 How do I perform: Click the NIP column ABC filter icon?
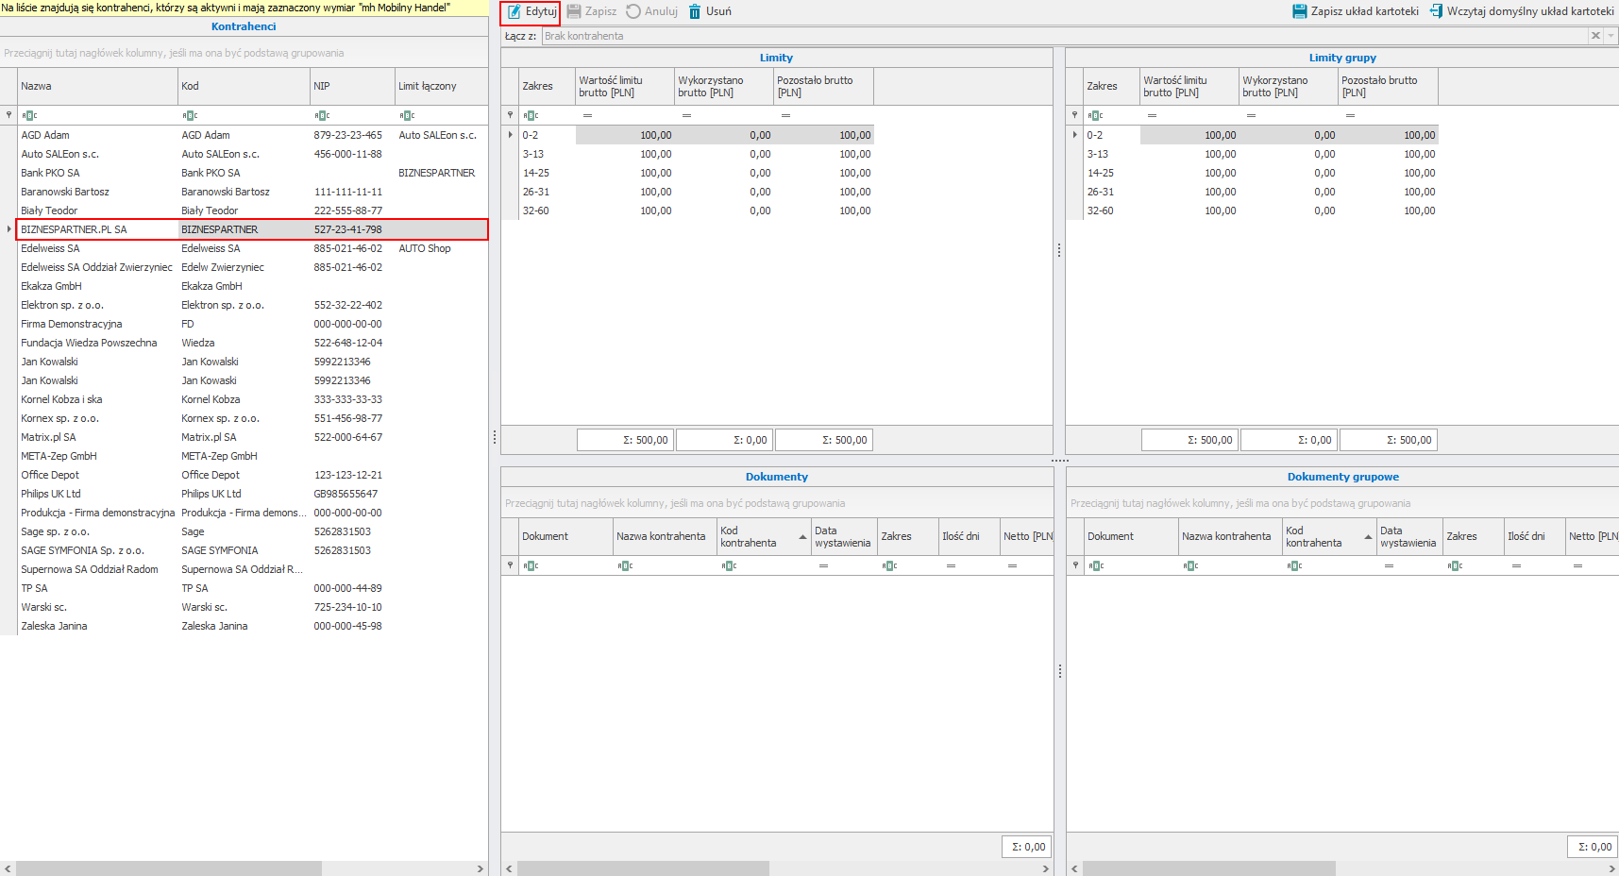[322, 116]
